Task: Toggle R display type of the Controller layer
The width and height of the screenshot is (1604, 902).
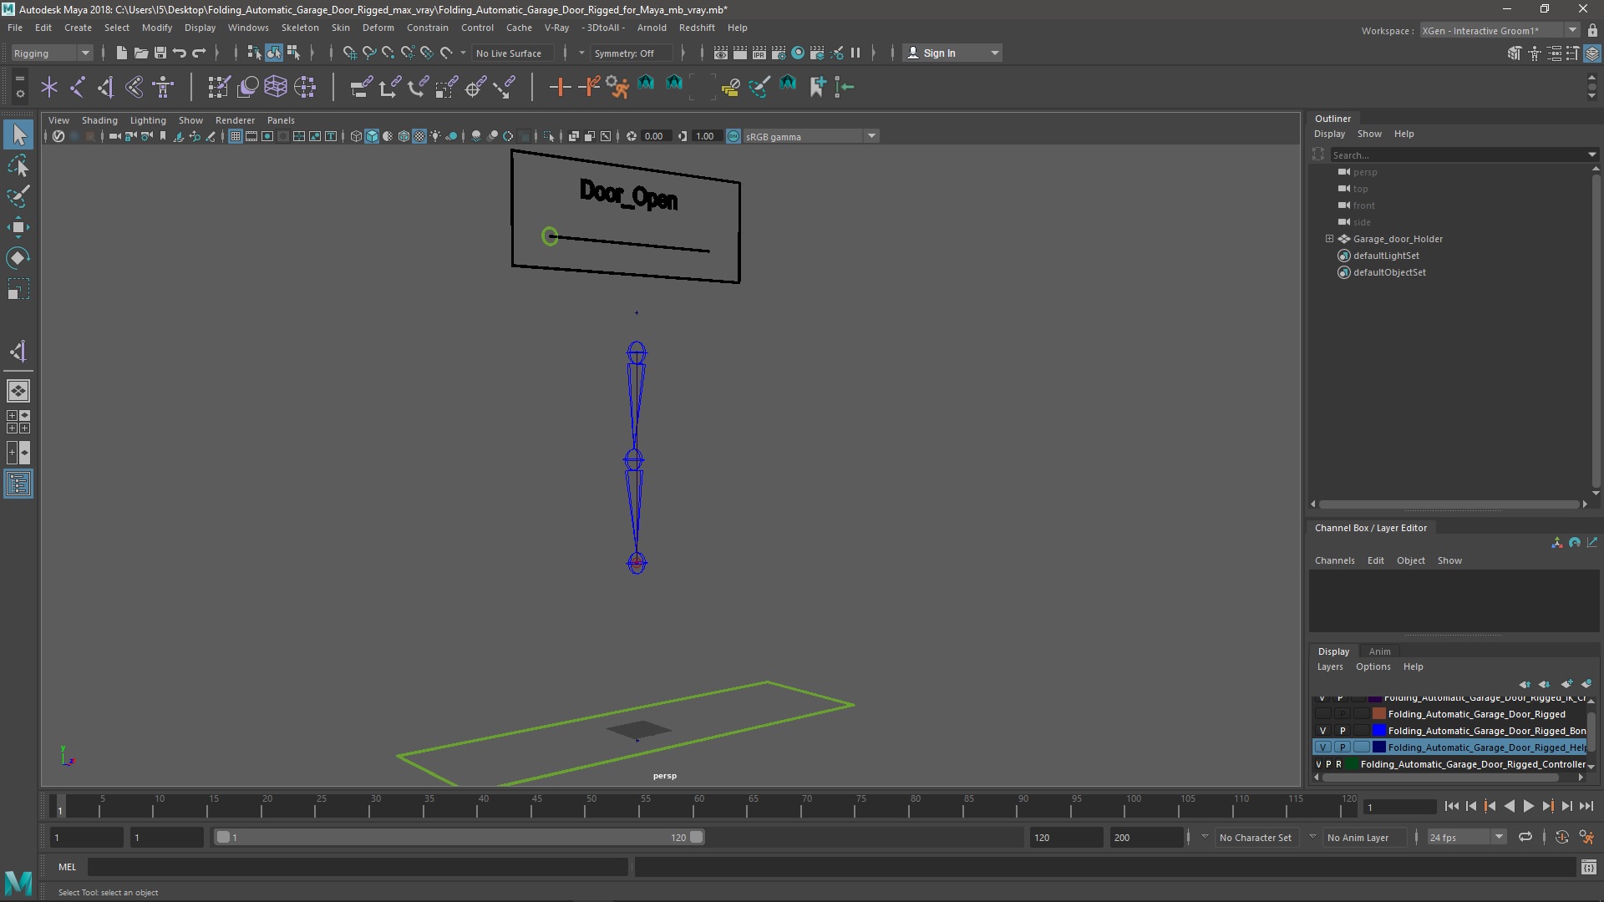Action: pos(1338,764)
